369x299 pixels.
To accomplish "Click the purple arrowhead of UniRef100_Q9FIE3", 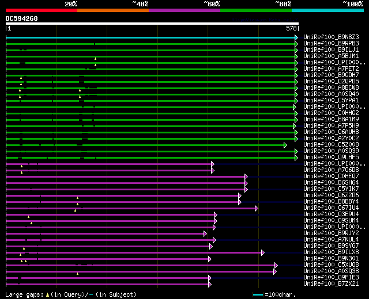I will click(x=210, y=278).
